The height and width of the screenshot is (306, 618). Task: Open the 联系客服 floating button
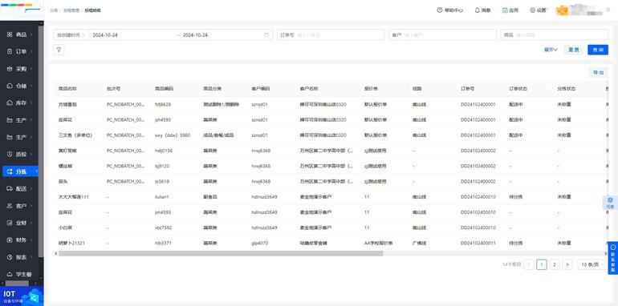pyautogui.click(x=613, y=258)
